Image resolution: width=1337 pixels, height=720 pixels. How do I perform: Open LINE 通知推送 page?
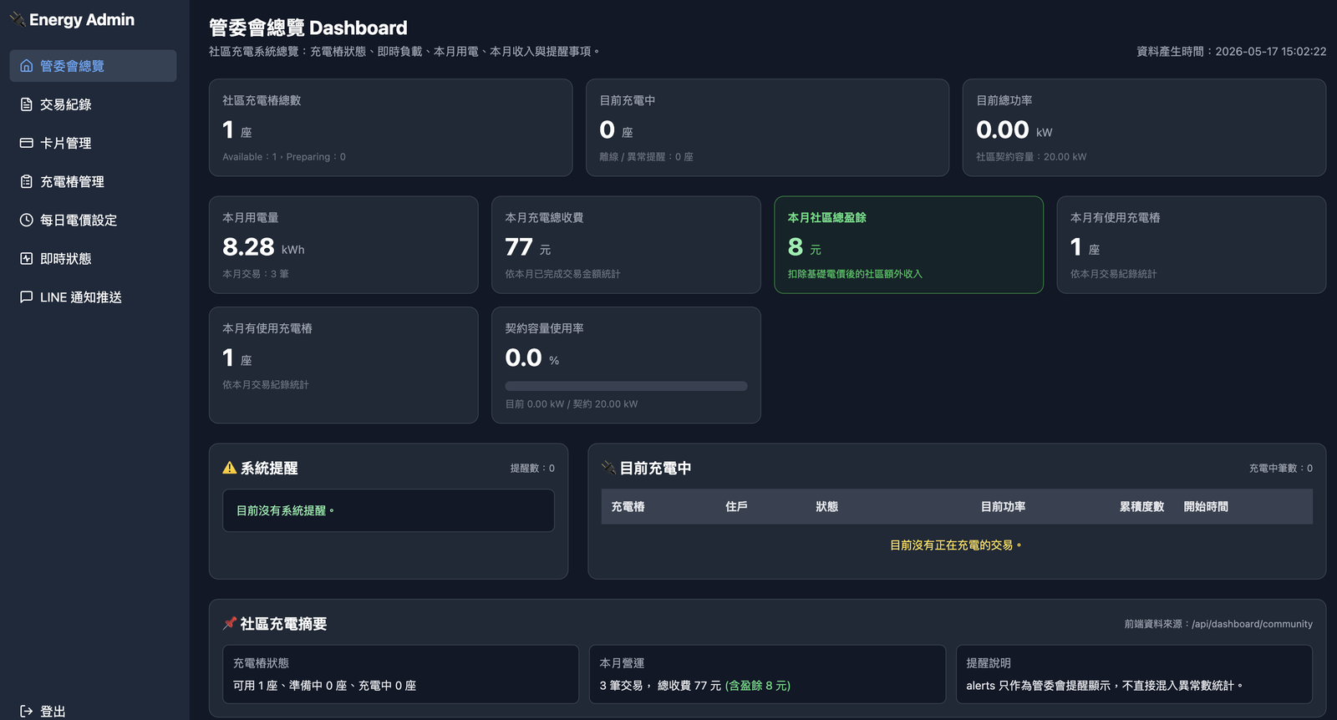(x=93, y=297)
